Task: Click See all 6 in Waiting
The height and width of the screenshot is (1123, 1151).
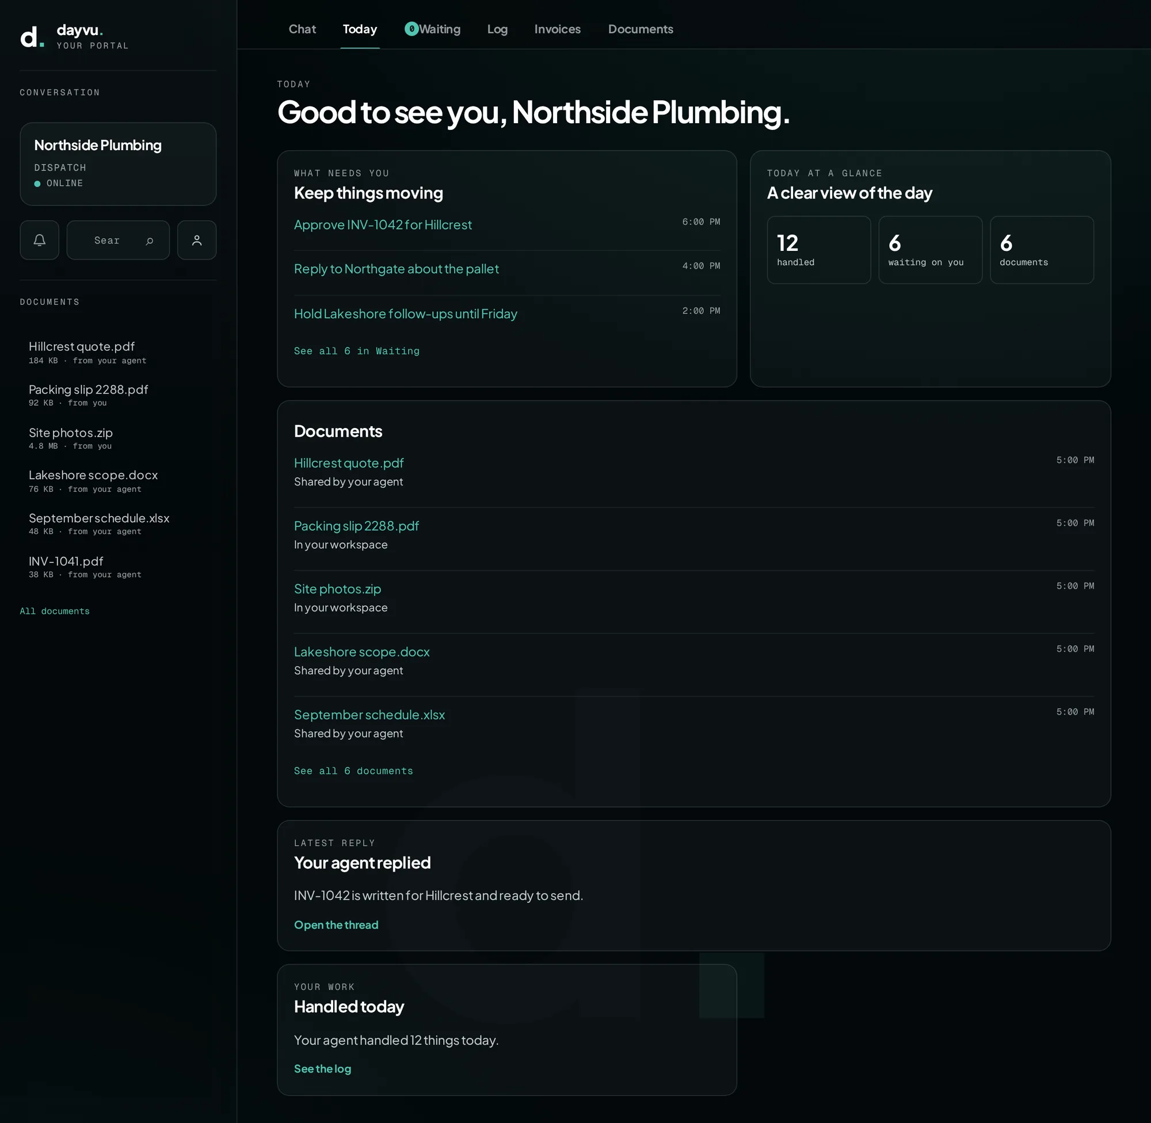Action: coord(357,351)
